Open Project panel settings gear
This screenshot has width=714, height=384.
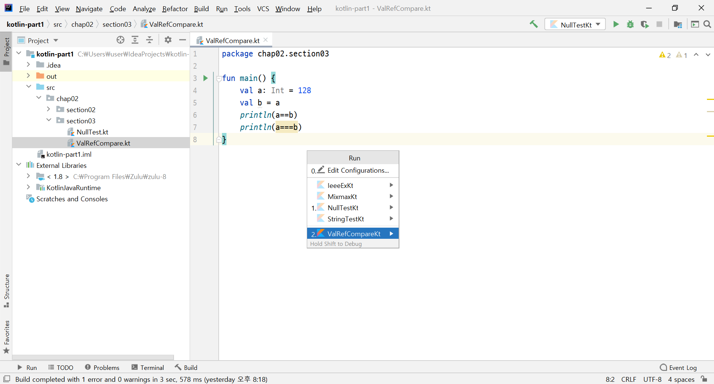[168, 40]
